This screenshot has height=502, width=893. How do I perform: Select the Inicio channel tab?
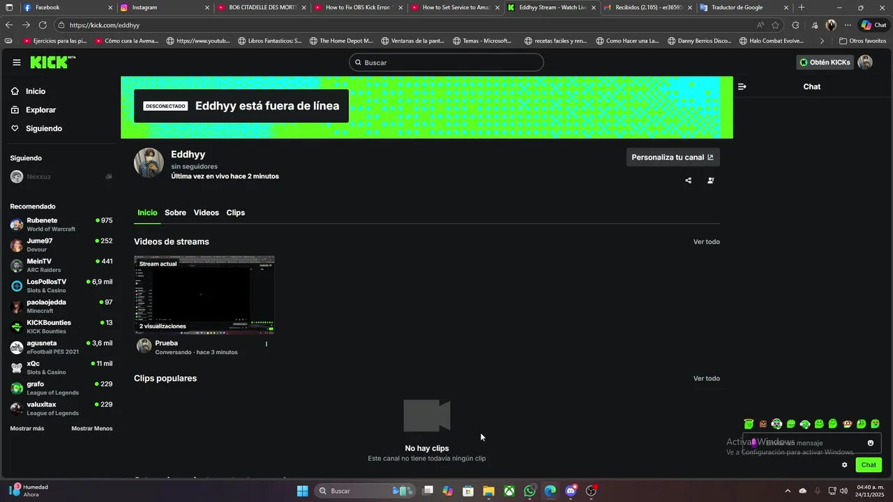(x=147, y=213)
